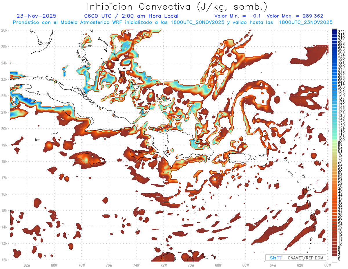Click the 80W longitude label
The height and width of the screenshot is (269, 348).
coord(54,265)
